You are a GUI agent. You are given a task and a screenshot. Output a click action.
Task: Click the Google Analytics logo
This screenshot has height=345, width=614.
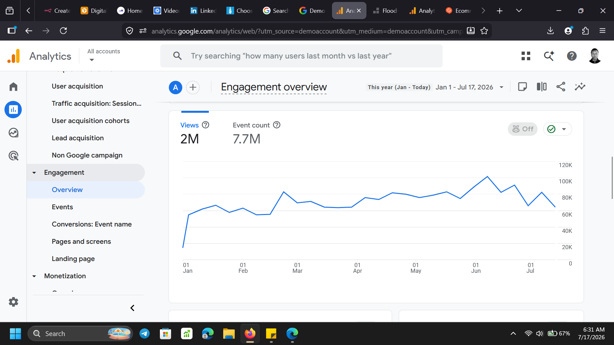pos(13,56)
